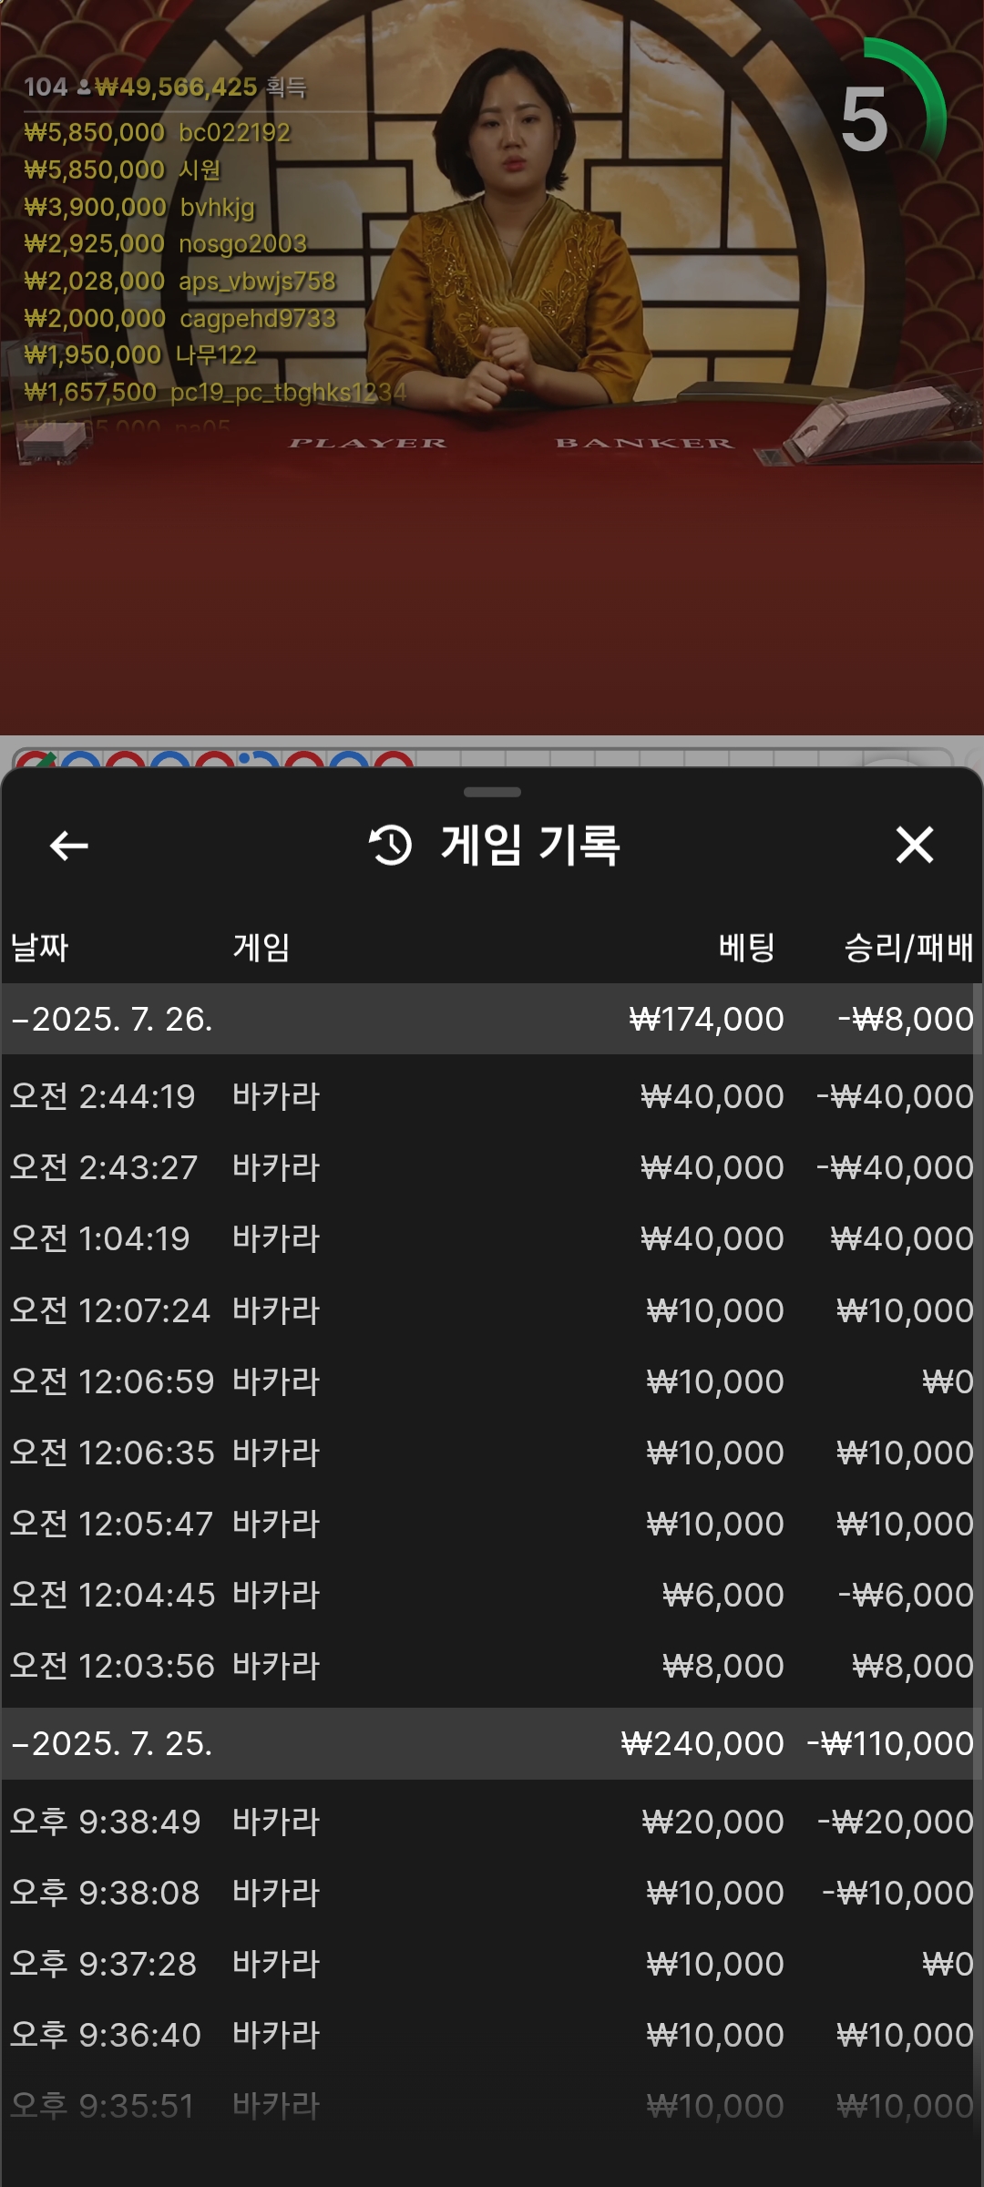984x2187 pixels.
Task: Close the game history panel
Action: (x=914, y=845)
